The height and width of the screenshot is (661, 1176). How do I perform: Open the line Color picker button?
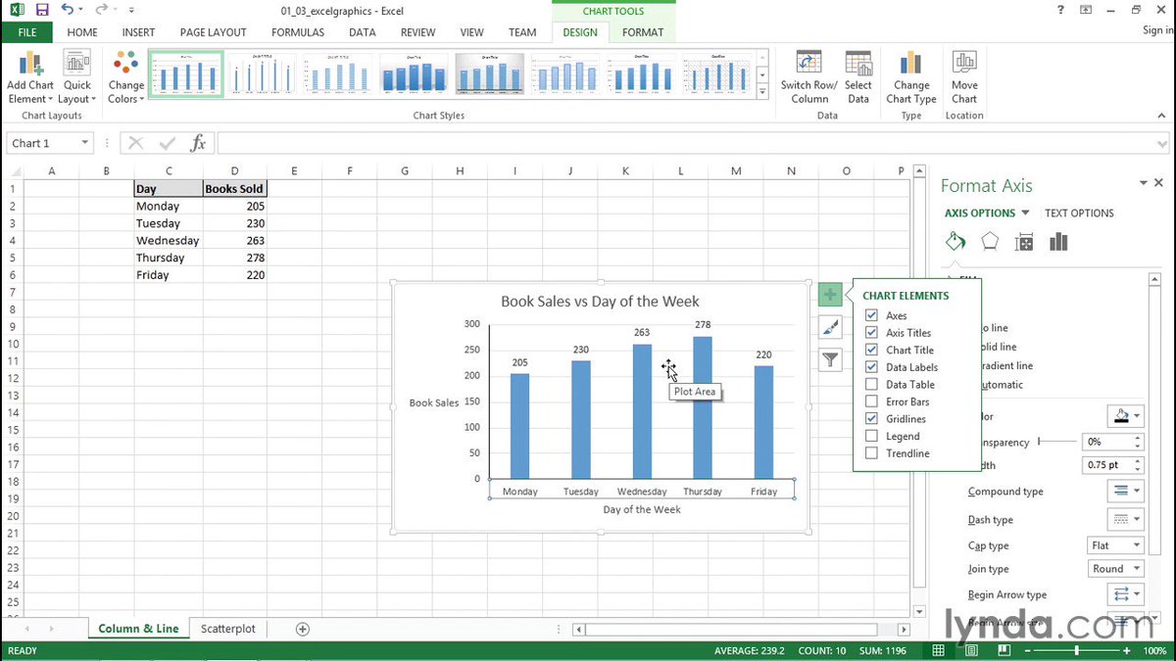pyautogui.click(x=1125, y=416)
